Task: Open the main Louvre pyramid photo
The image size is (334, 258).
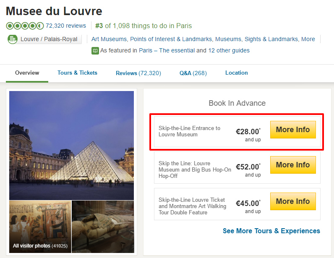Action: coord(71,145)
